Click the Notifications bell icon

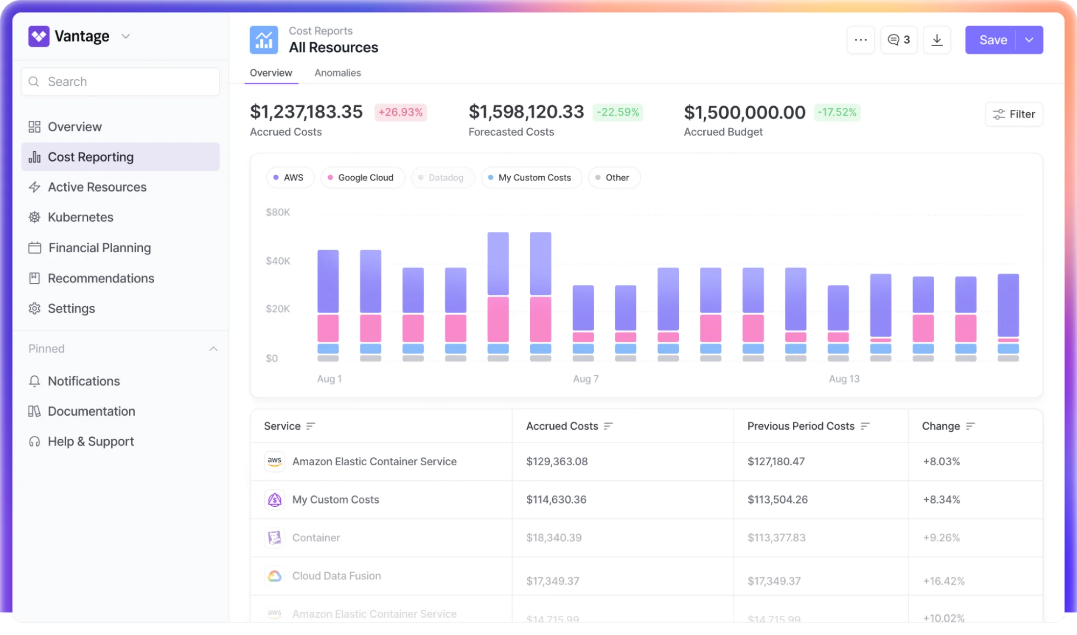(34, 381)
